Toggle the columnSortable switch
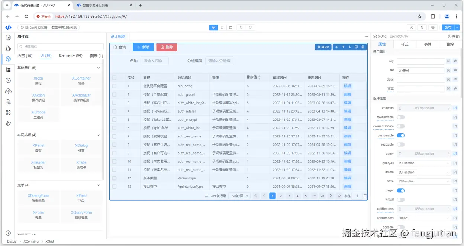This screenshot has width=464, height=246. 400,126
